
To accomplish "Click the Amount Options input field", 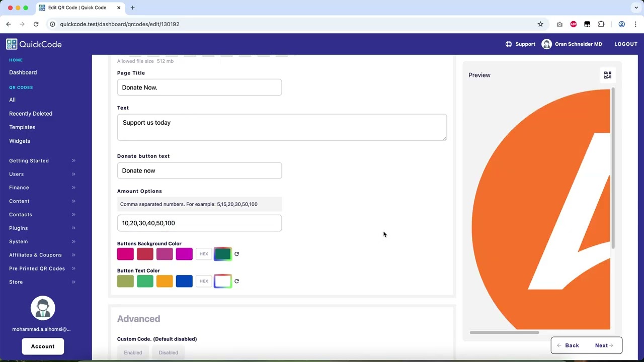I will [199, 223].
